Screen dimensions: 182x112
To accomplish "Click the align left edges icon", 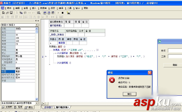I will [8, 17].
